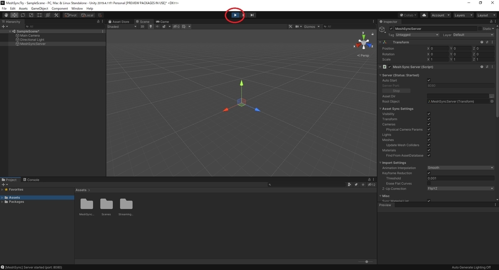Image resolution: width=499 pixels, height=270 pixels.
Task: Lock the Scene orientation gizmo rotation
Action: coord(373,35)
